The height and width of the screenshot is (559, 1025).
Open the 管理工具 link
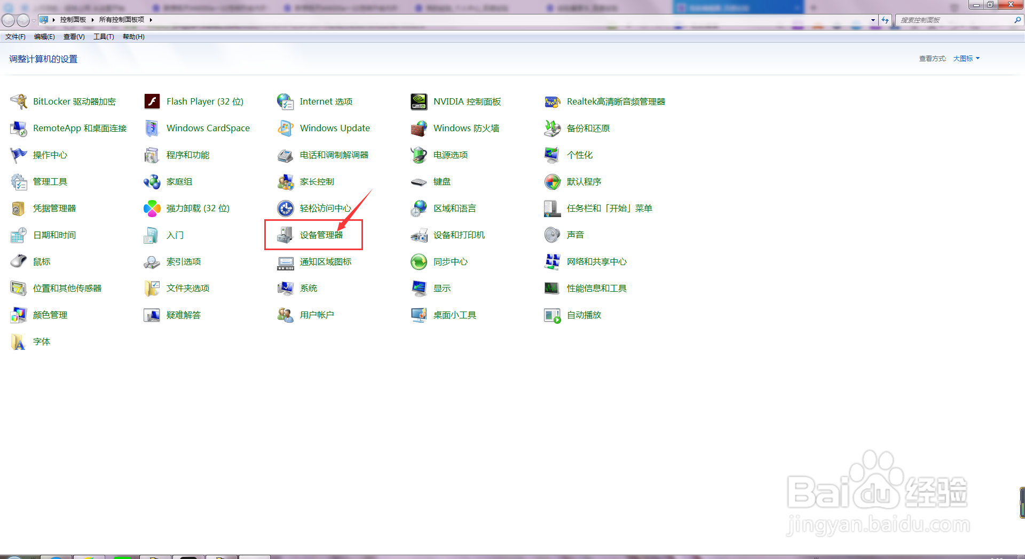(50, 182)
